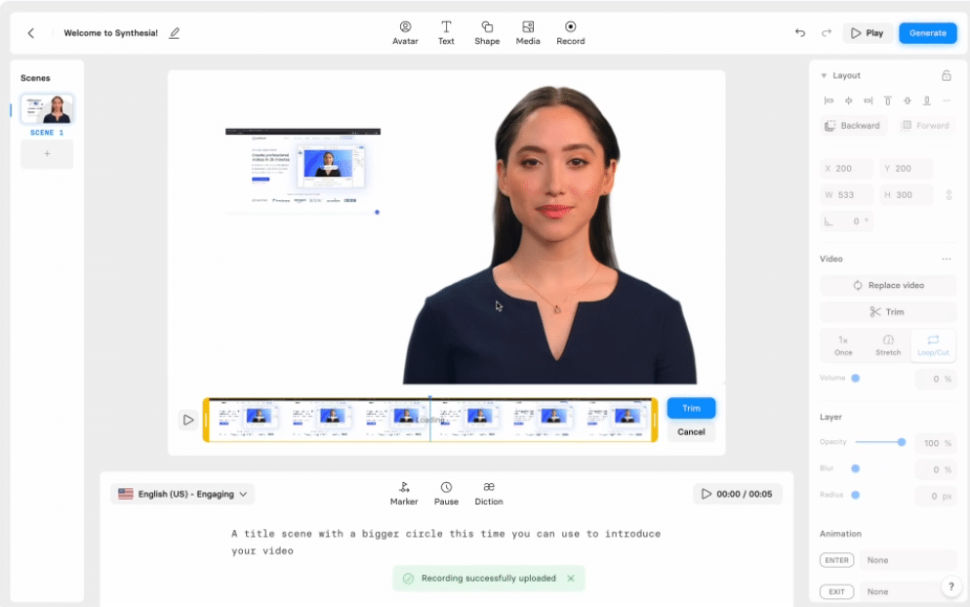Toggle the aspect ratio lock icon
970x607 pixels.
click(949, 195)
